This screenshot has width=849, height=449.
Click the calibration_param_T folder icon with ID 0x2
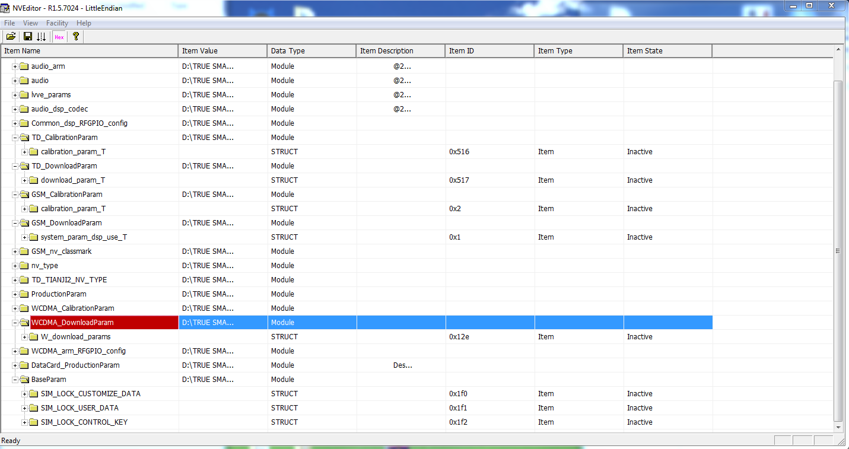pos(34,209)
